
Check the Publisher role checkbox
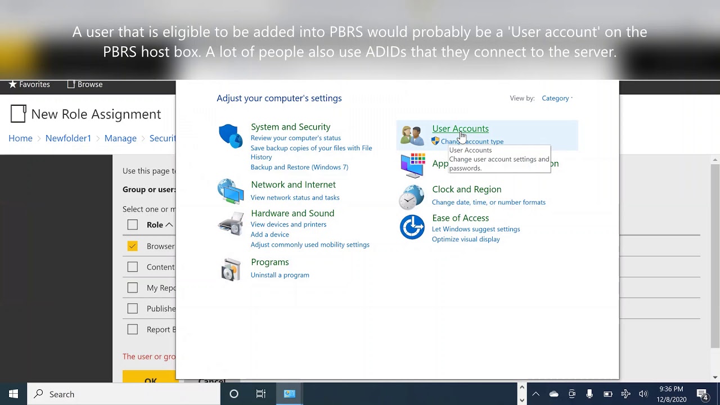[132, 308]
